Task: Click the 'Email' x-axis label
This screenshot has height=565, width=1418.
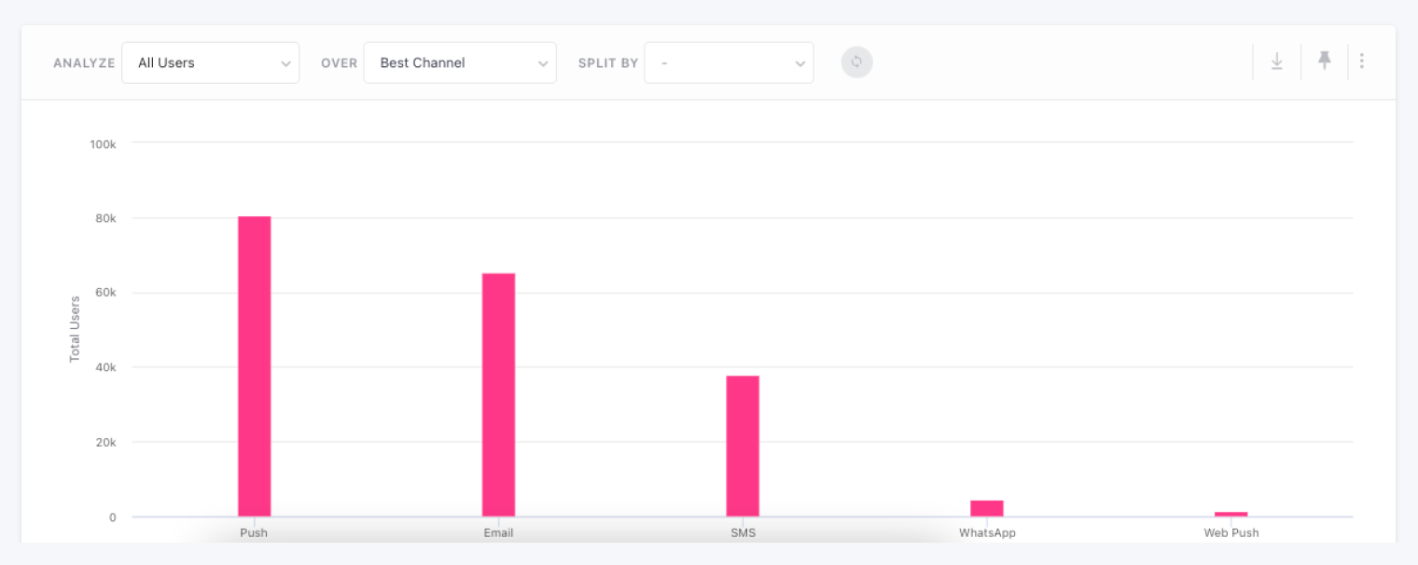Action: (498, 533)
